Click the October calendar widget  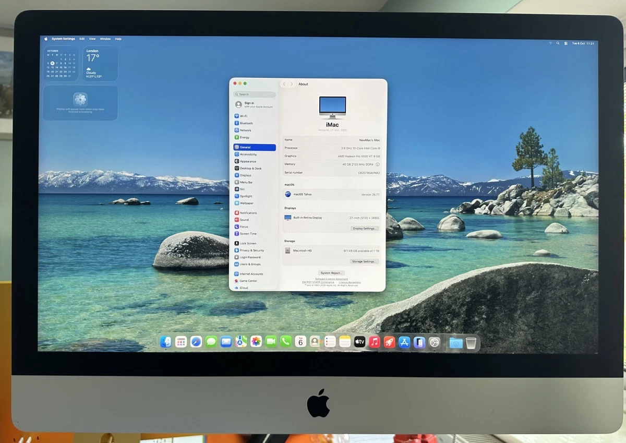pos(61,64)
